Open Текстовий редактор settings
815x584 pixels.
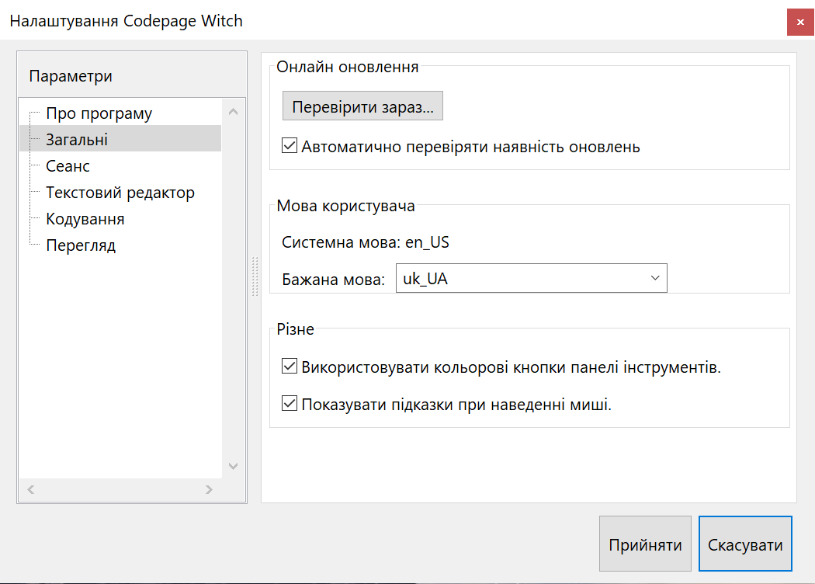[120, 193]
